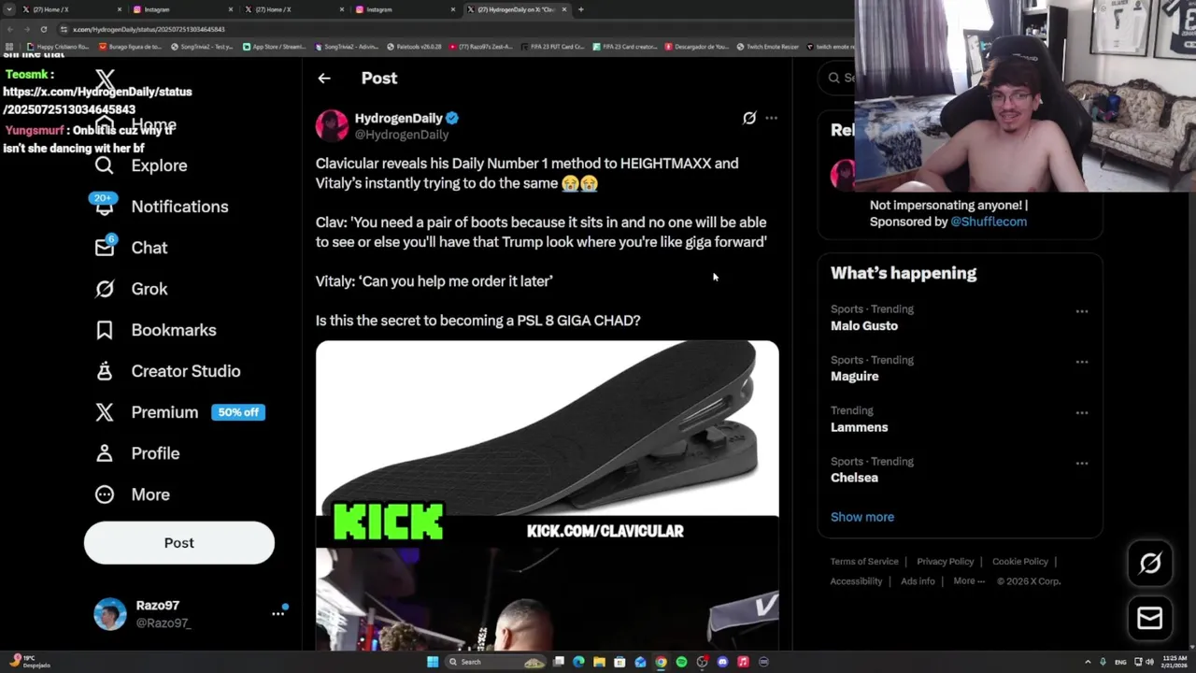This screenshot has width=1196, height=673.
Task: Reload the page with browser refresh button
Action: tap(43, 29)
